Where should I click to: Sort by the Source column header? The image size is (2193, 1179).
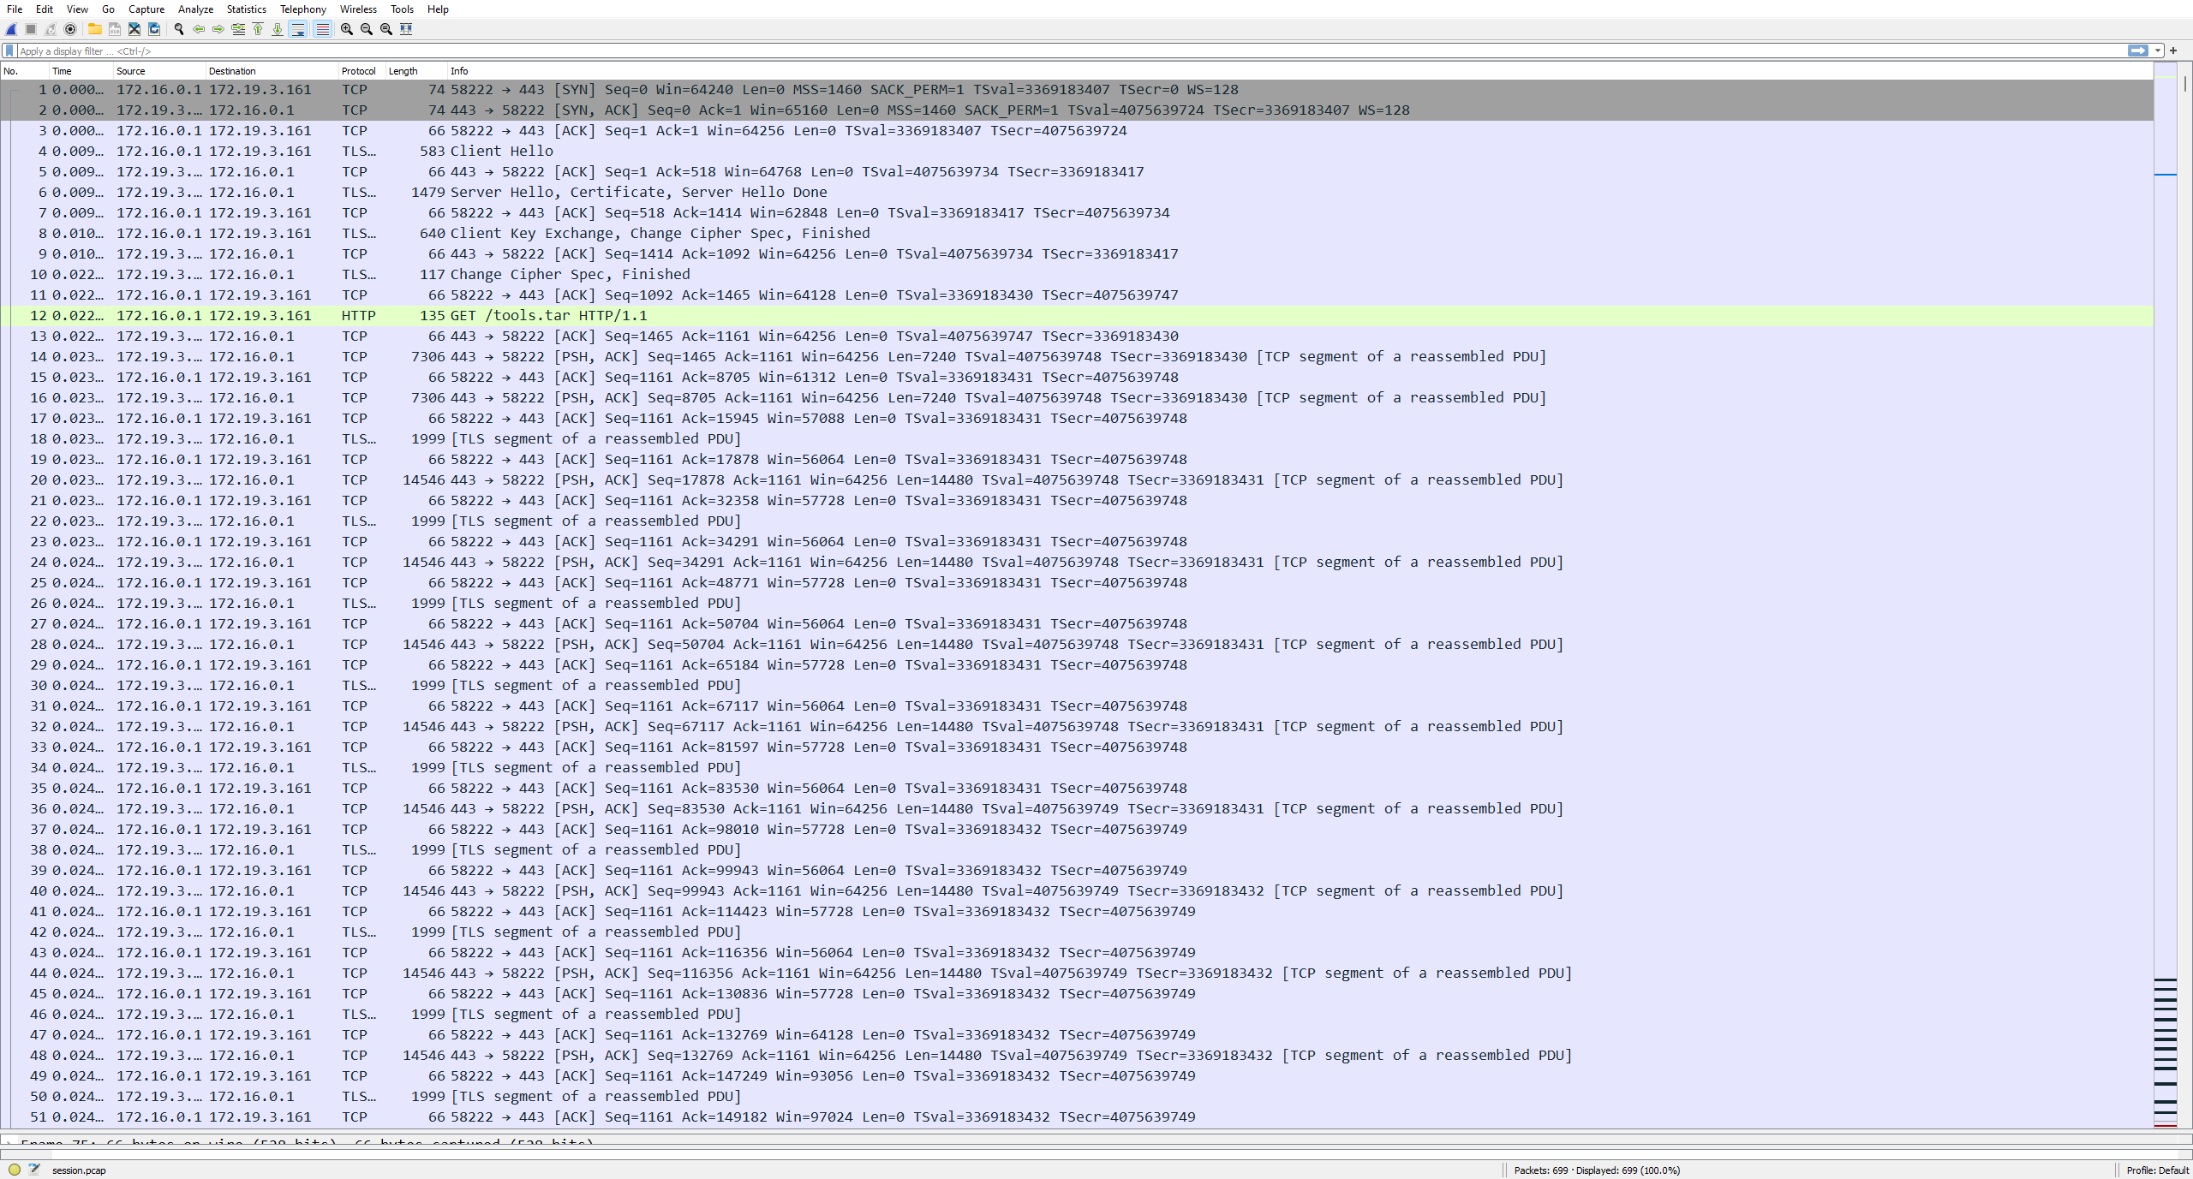(x=159, y=71)
